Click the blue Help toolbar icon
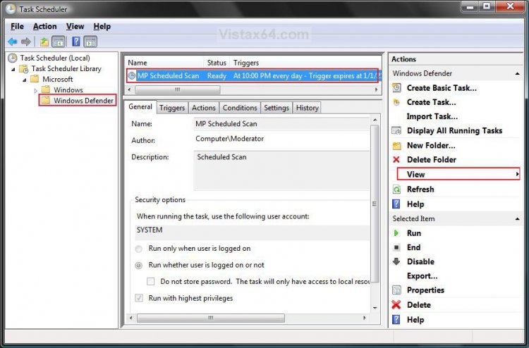This screenshot has width=529, height=348. [x=76, y=42]
